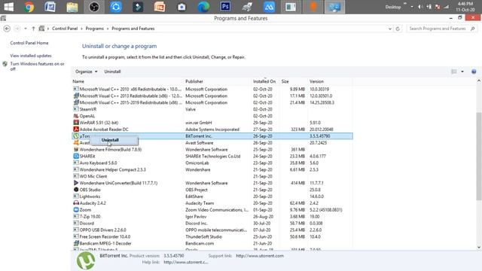Click the Back navigation arrow
The image size is (482, 271).
pyautogui.click(x=7, y=29)
